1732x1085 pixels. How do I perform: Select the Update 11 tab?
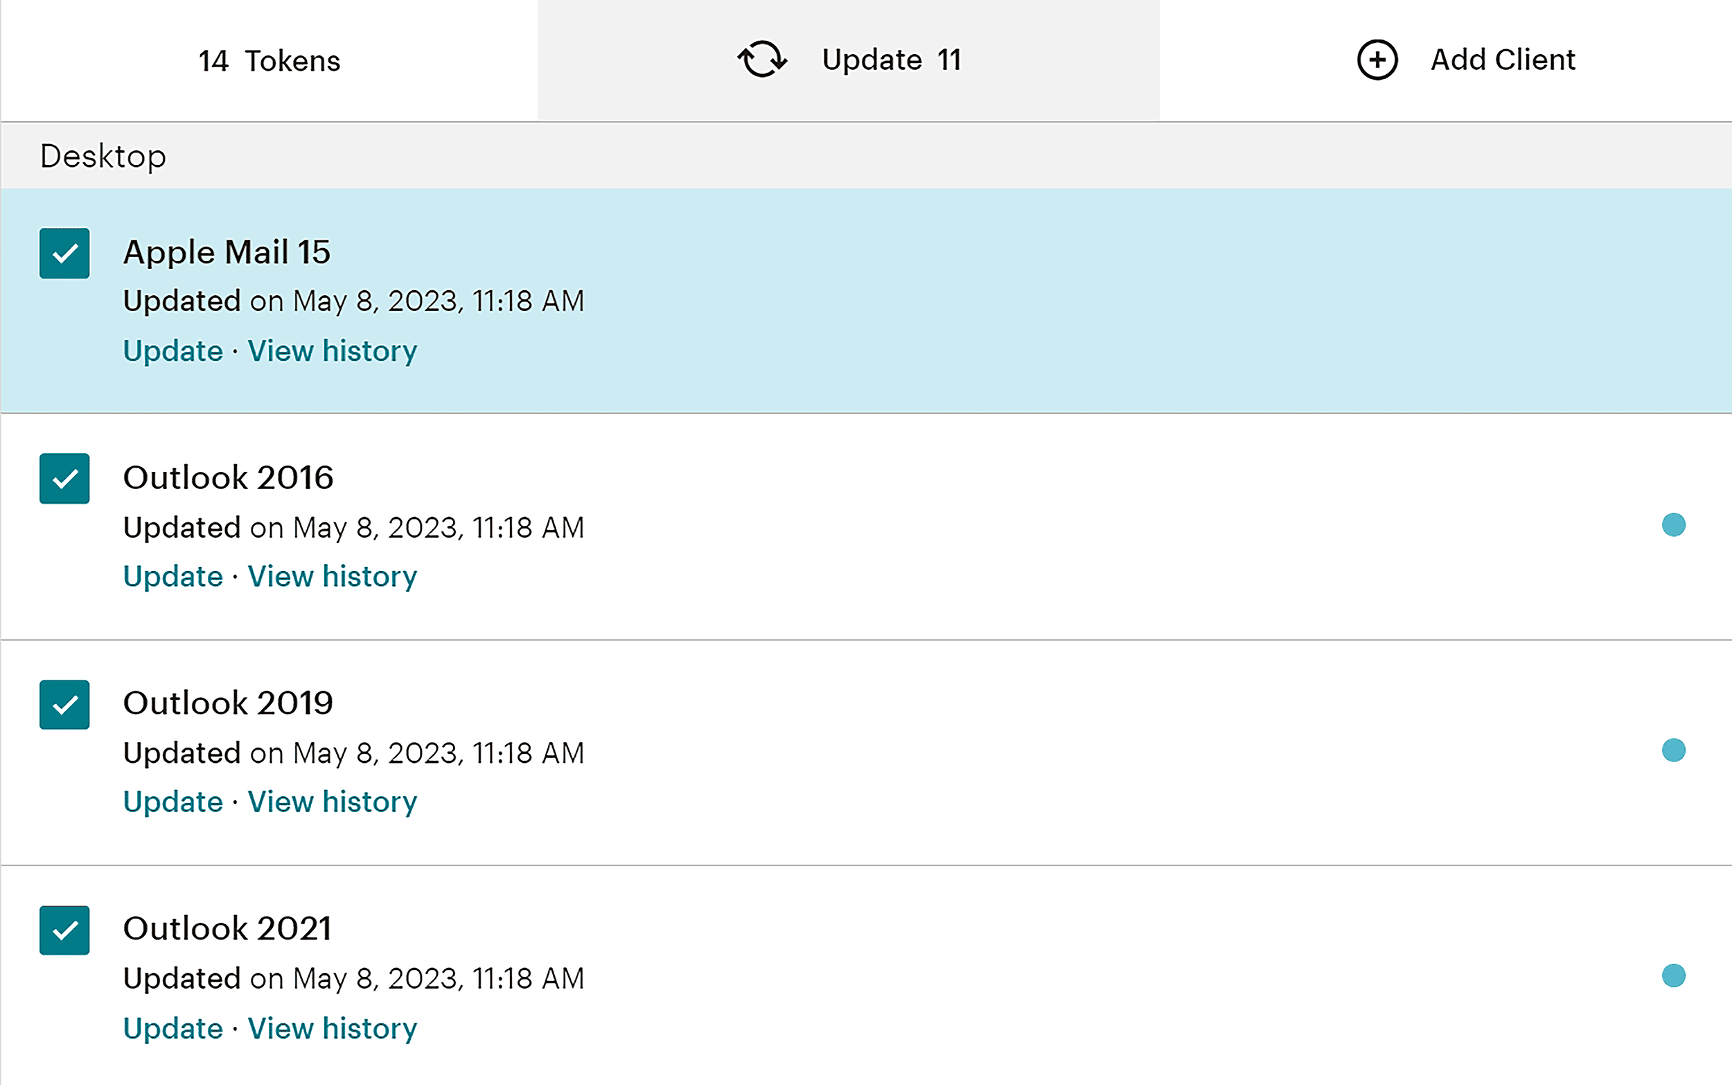(x=847, y=60)
